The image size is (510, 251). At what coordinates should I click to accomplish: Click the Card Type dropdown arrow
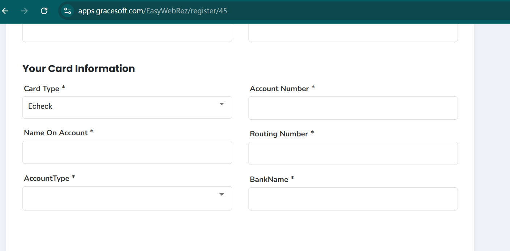click(x=222, y=104)
